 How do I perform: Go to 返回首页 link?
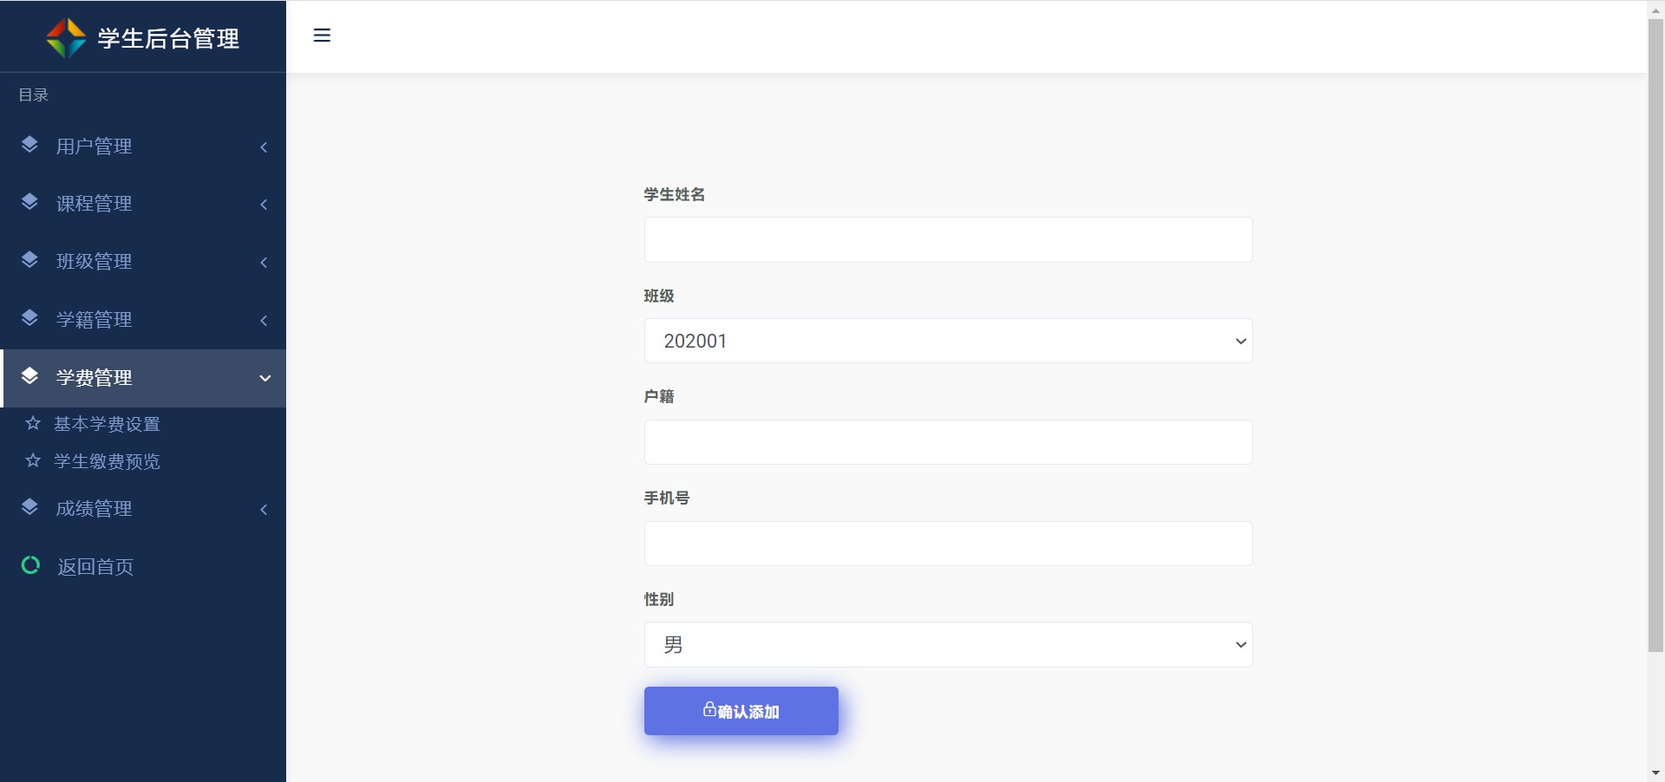pos(95,567)
